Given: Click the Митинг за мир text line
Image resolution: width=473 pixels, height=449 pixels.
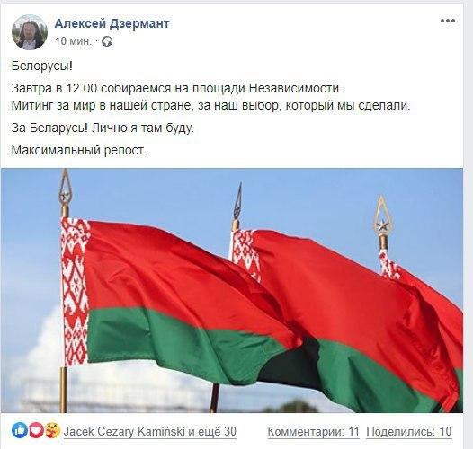Looking at the screenshot, I should coord(211,105).
